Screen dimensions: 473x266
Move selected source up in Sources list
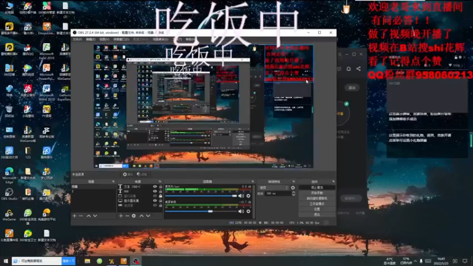141,216
